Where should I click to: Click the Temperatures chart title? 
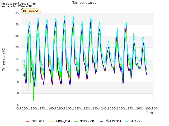click(84, 3)
